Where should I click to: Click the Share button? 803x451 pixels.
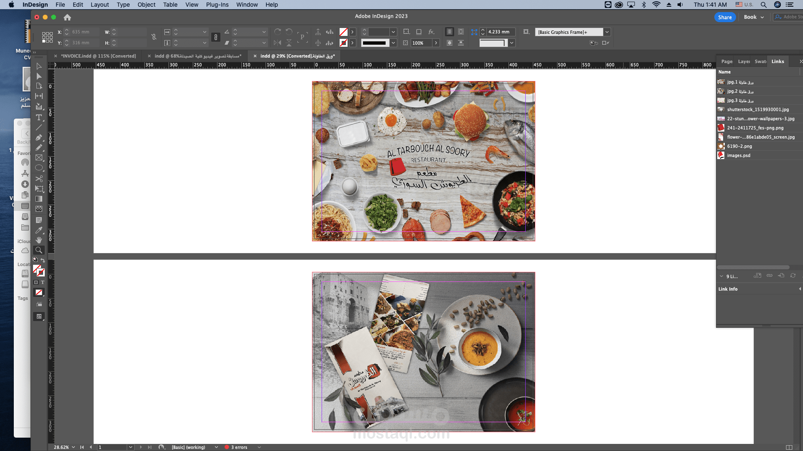point(724,17)
